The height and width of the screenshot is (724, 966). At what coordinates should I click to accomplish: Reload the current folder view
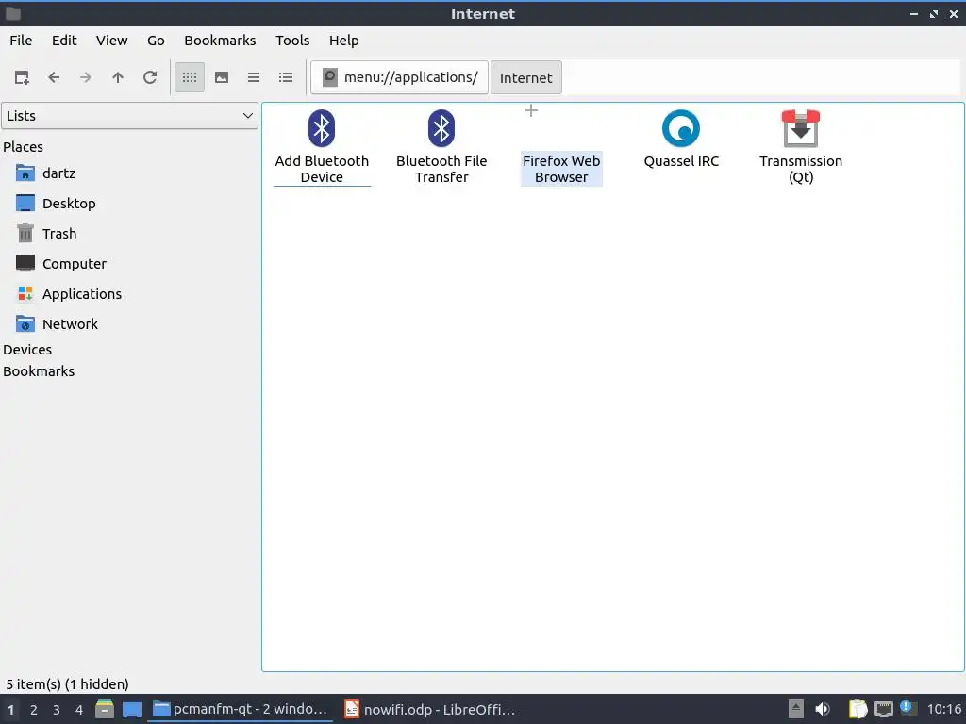pyautogui.click(x=150, y=77)
